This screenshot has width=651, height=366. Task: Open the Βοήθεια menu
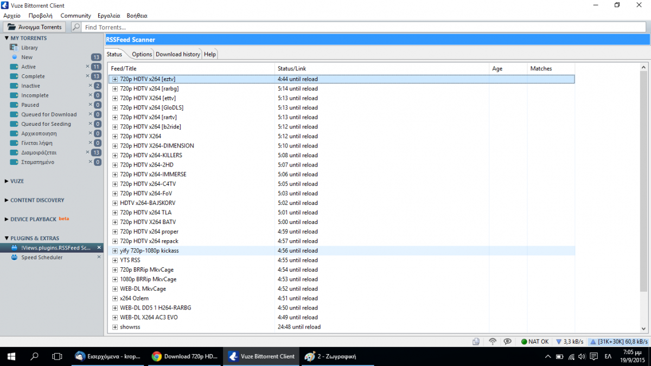pyautogui.click(x=137, y=16)
